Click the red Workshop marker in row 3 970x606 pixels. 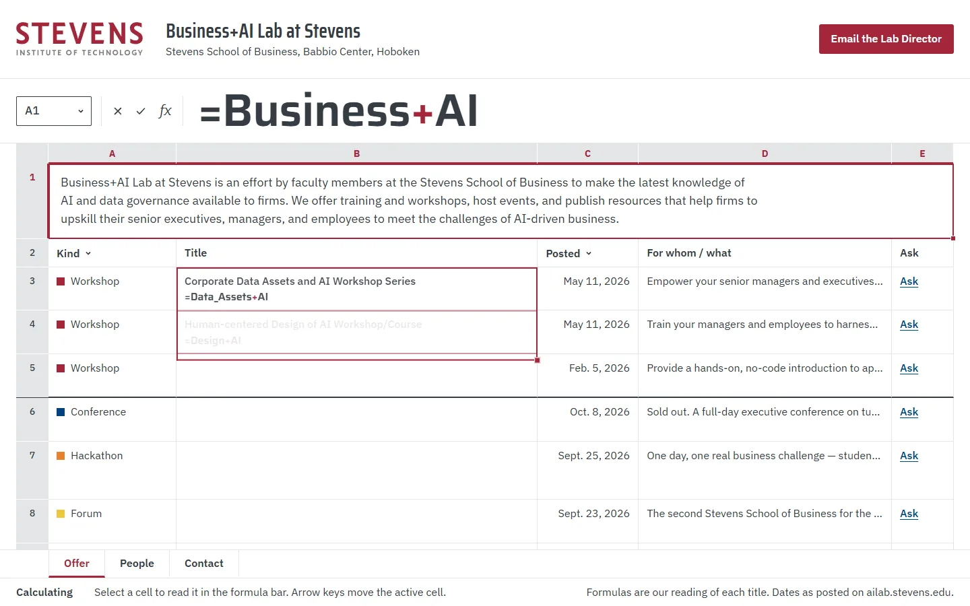pyautogui.click(x=61, y=281)
